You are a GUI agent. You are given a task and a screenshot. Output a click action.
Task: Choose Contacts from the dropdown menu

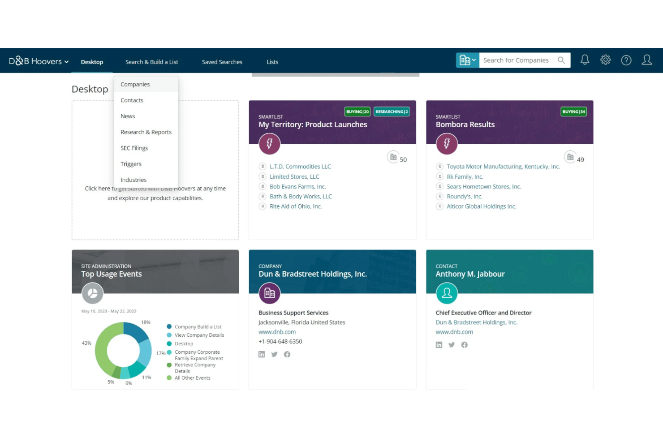tap(146, 100)
